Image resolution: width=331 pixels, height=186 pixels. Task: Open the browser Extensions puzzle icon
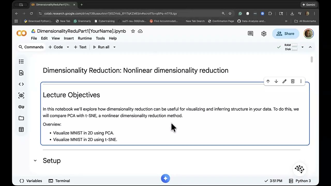pyautogui.click(x=270, y=13)
